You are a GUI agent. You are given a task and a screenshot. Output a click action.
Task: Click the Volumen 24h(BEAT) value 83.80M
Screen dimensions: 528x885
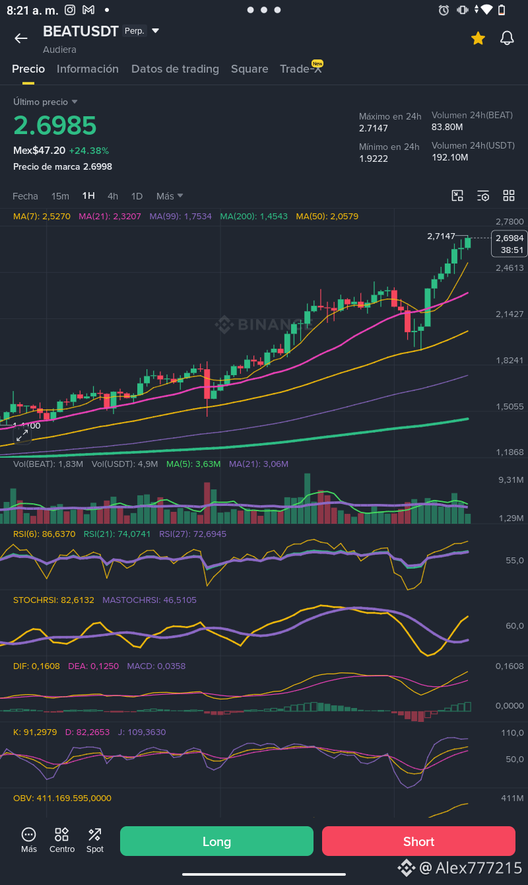pos(447,127)
